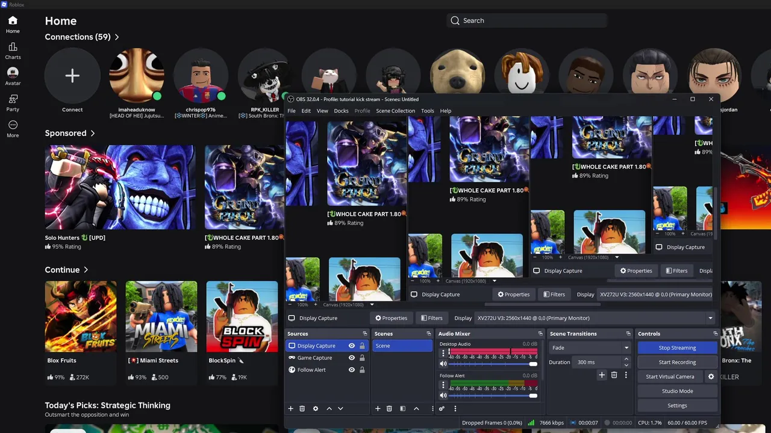Open Follow Alert audio three-dot menu
Image resolution: width=771 pixels, height=433 pixels.
(x=443, y=385)
